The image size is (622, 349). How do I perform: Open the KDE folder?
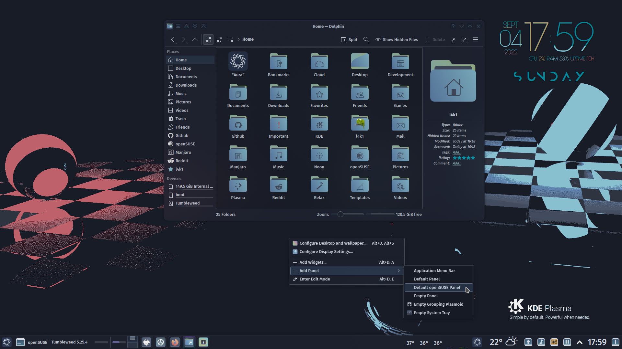pyautogui.click(x=319, y=126)
